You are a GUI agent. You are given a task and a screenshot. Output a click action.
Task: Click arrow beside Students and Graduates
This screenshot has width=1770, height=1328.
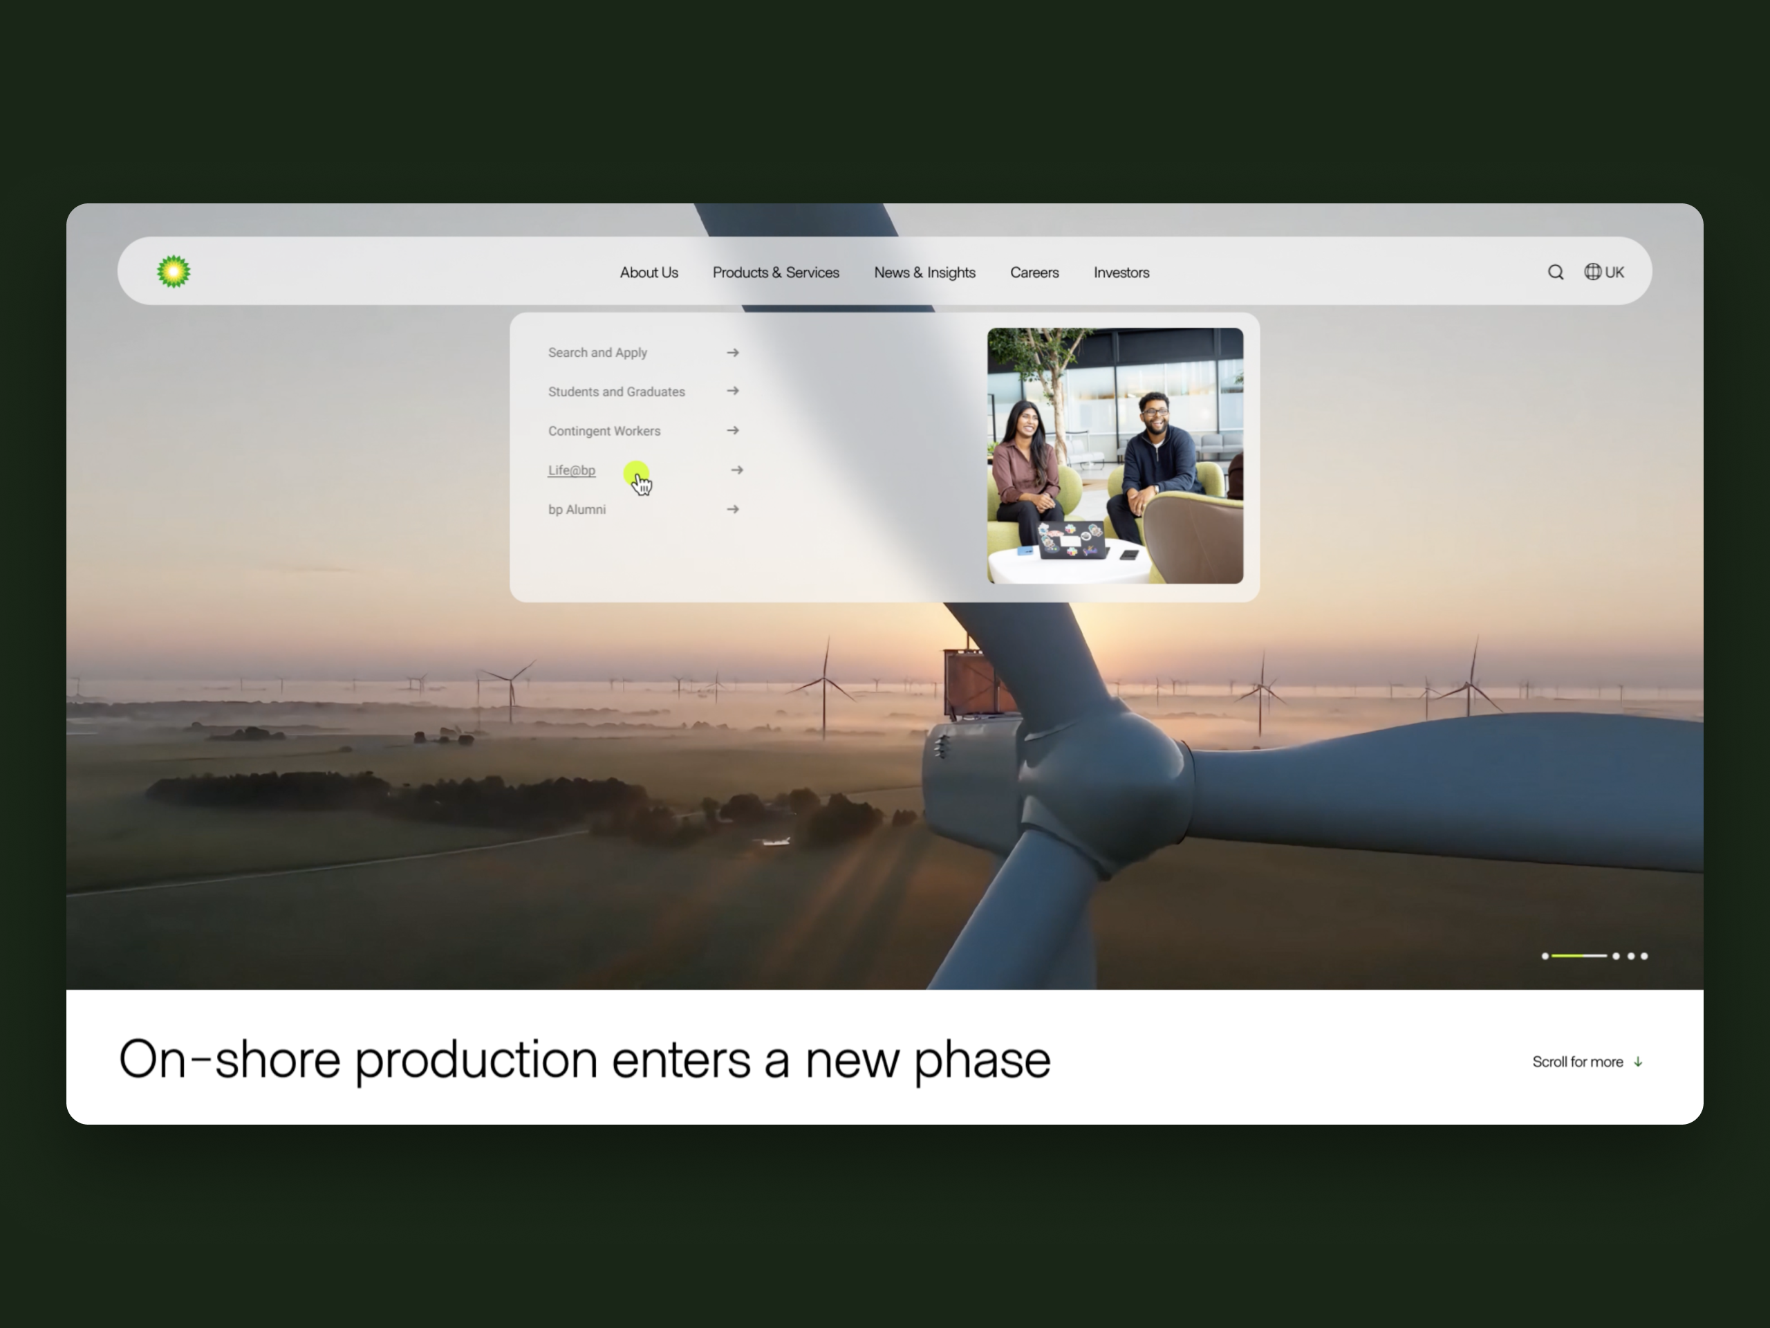pyautogui.click(x=732, y=391)
